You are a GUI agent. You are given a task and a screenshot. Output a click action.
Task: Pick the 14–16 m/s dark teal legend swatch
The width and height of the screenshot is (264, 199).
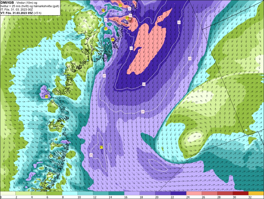(x=116, y=193)
